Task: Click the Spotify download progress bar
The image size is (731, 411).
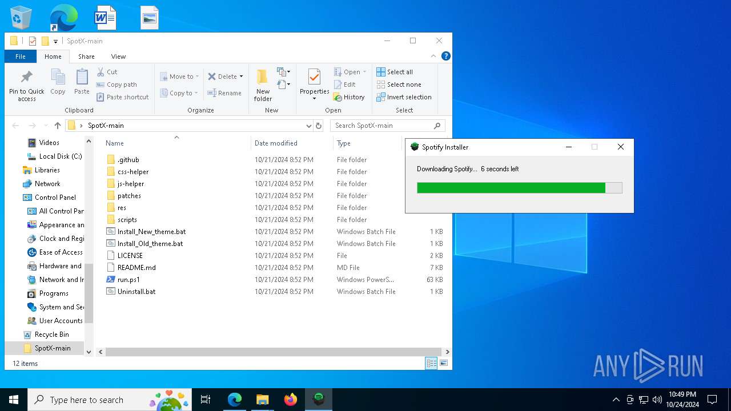Action: coord(519,188)
